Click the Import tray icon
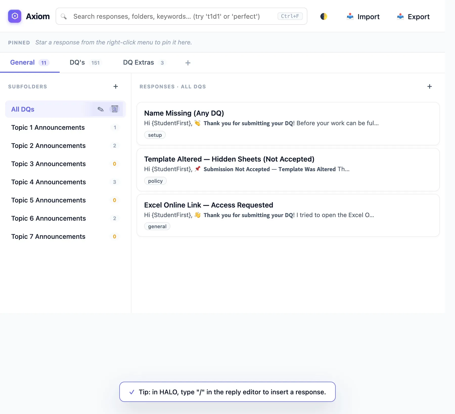 [350, 16]
